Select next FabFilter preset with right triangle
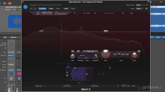 coord(123,13)
